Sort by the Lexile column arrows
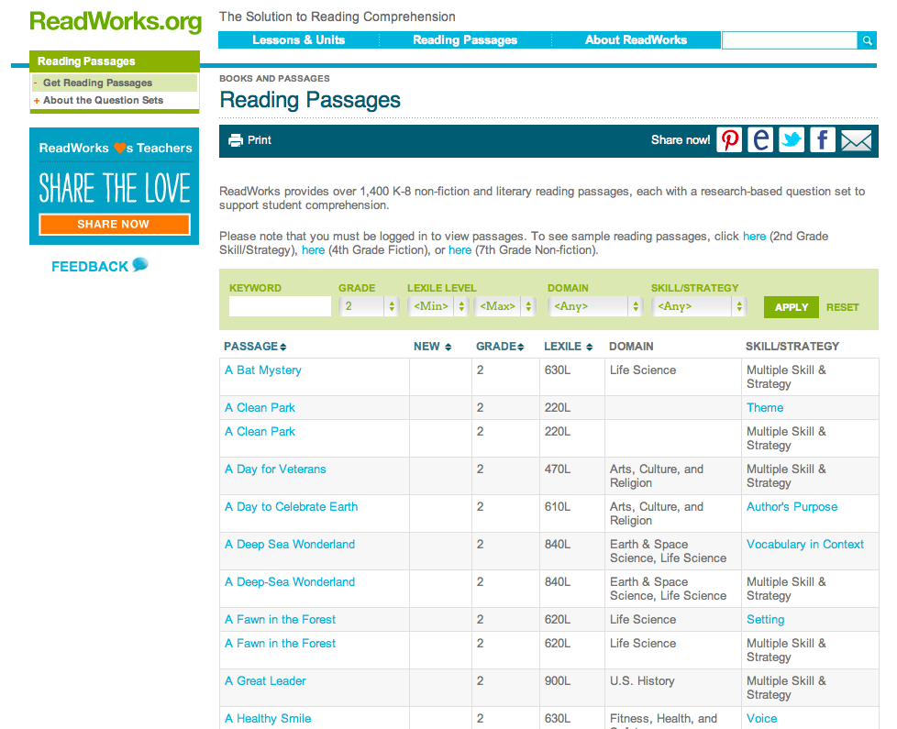This screenshot has width=897, height=729. 589,347
